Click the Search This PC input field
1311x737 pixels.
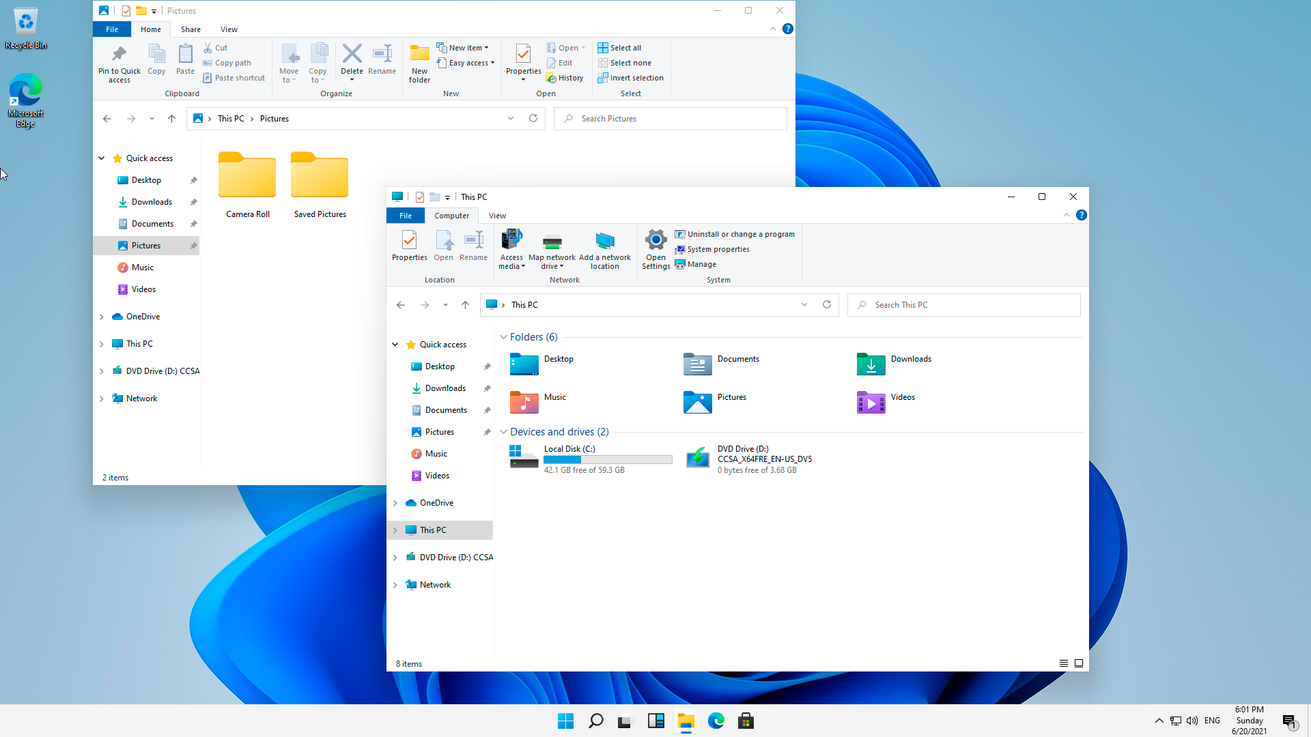(963, 304)
